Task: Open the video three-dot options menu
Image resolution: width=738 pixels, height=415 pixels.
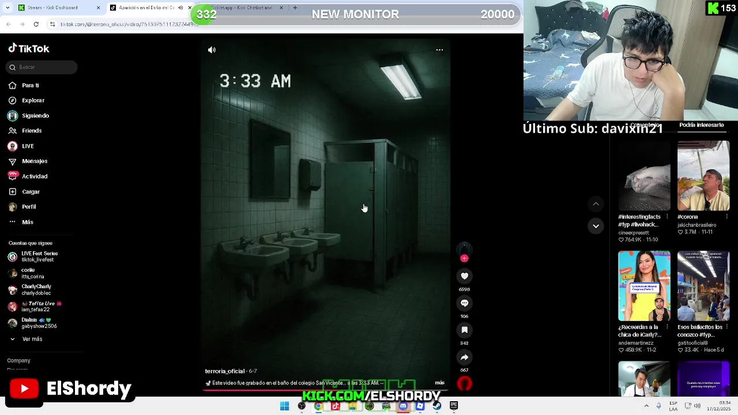Action: click(x=439, y=50)
